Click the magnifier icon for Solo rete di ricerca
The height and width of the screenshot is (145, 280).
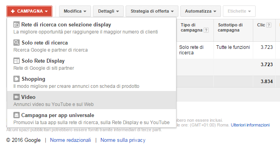pos(17,43)
